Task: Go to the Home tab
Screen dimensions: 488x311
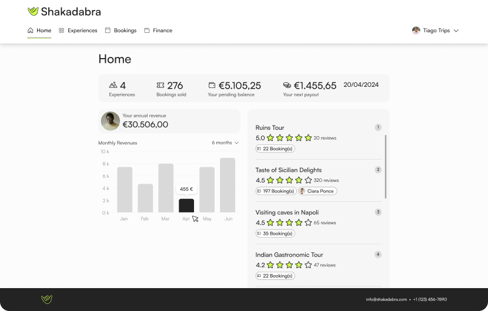Action: 39,31
